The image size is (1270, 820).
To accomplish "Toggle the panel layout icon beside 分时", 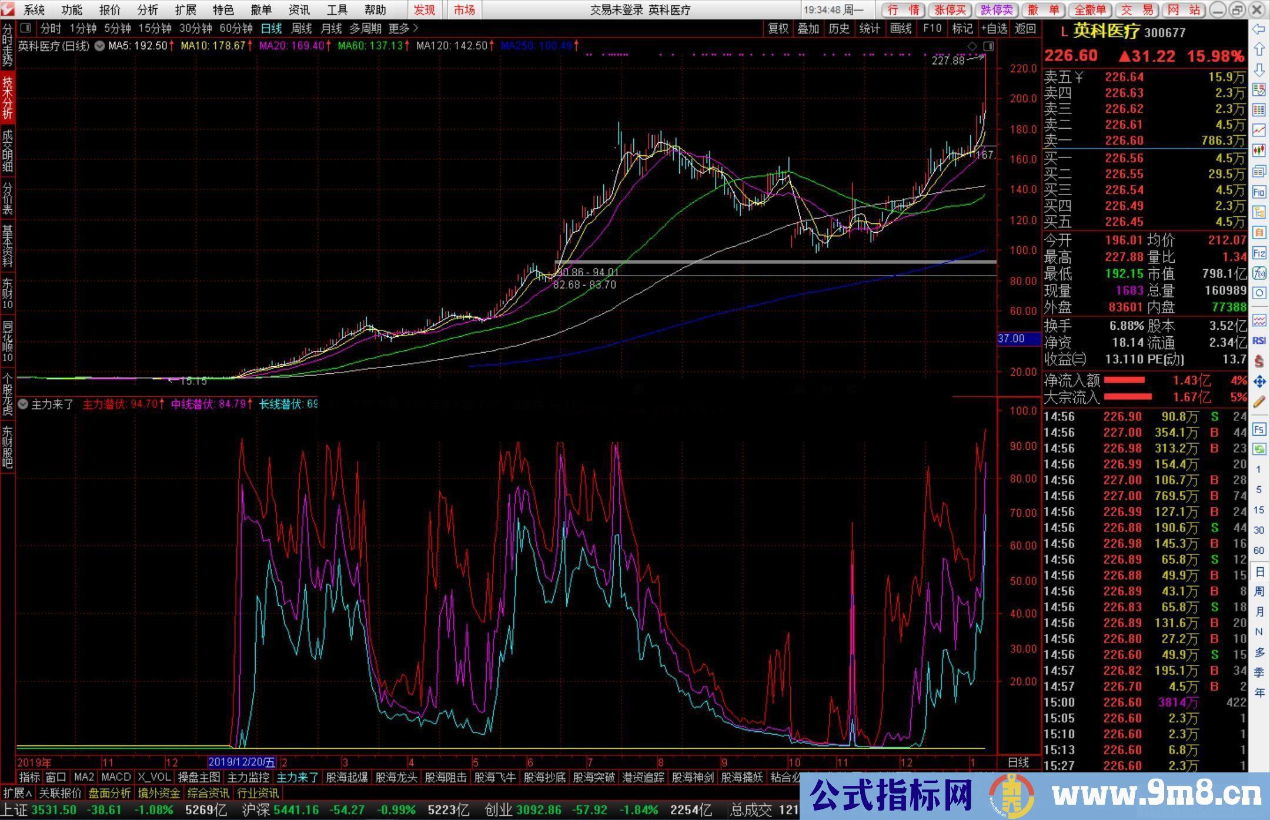I will click(x=26, y=28).
